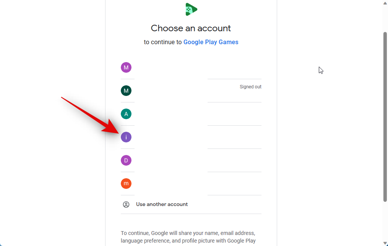The image size is (388, 246).
Task: Click the "Choose an account" heading
Action: tap(191, 28)
